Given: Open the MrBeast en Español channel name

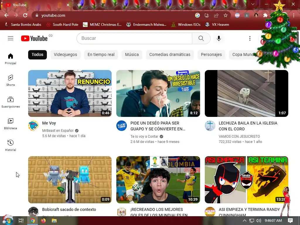Looking at the screenshot, I should (x=58, y=130).
